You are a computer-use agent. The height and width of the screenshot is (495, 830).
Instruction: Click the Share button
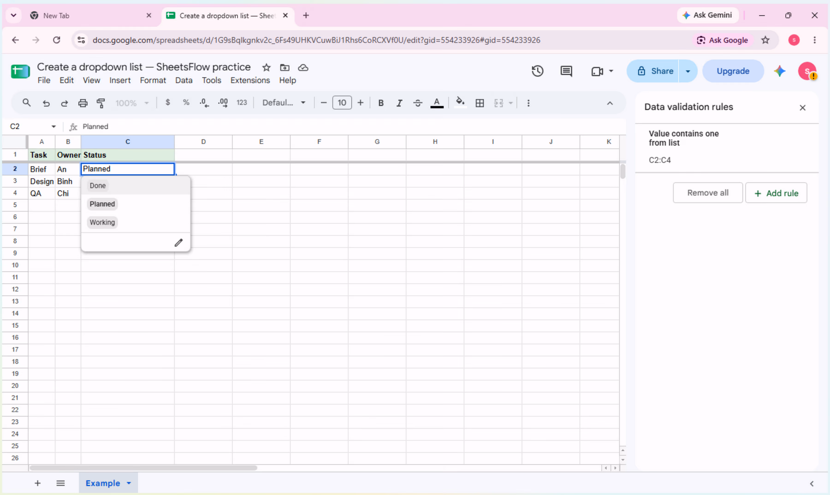pos(653,71)
